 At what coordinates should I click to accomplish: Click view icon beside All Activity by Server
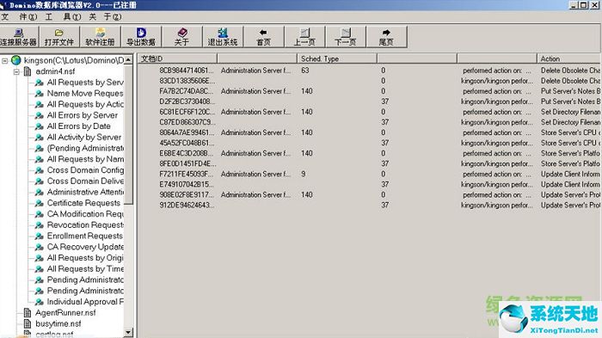coord(40,138)
